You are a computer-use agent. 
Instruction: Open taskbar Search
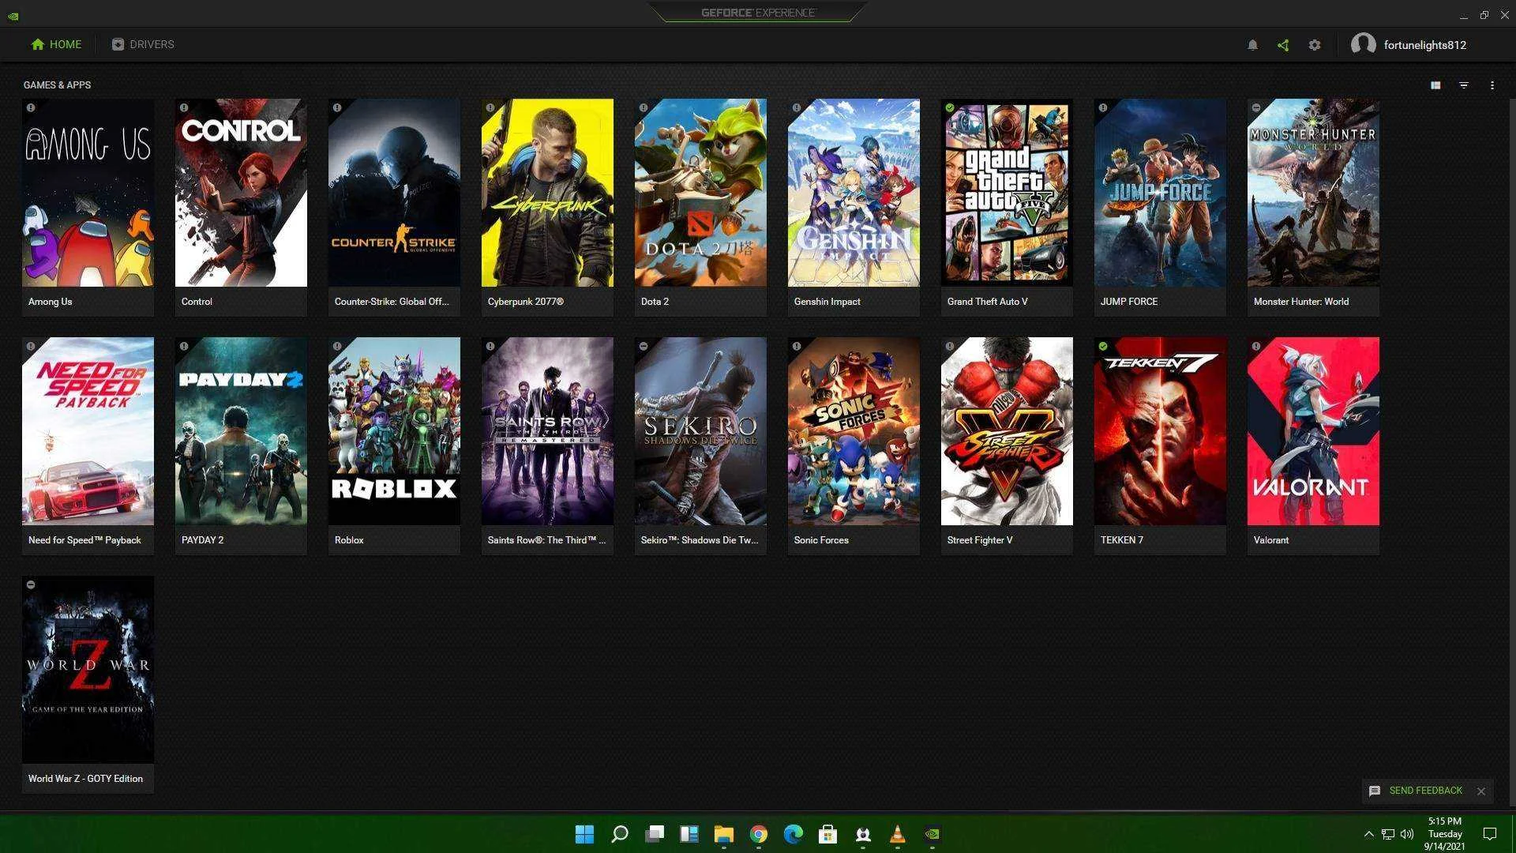pos(620,834)
